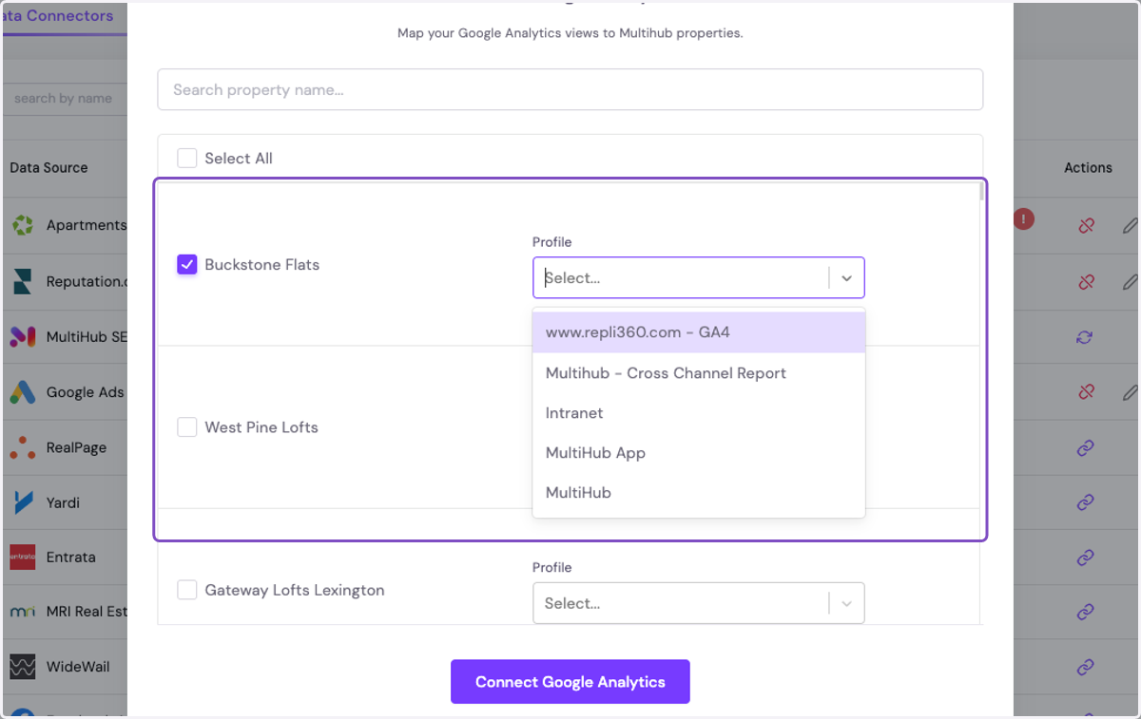Check the West Pine Lofts checkbox

(187, 427)
